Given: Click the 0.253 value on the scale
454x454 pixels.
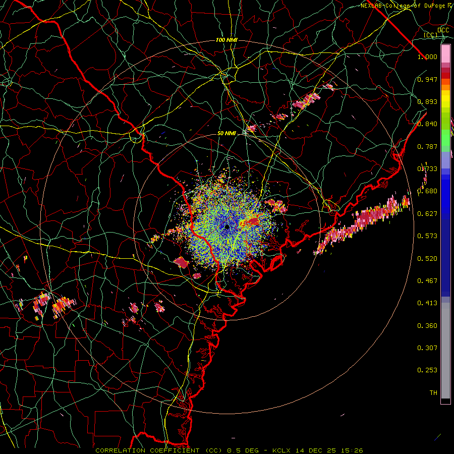Looking at the screenshot, I should [x=427, y=370].
